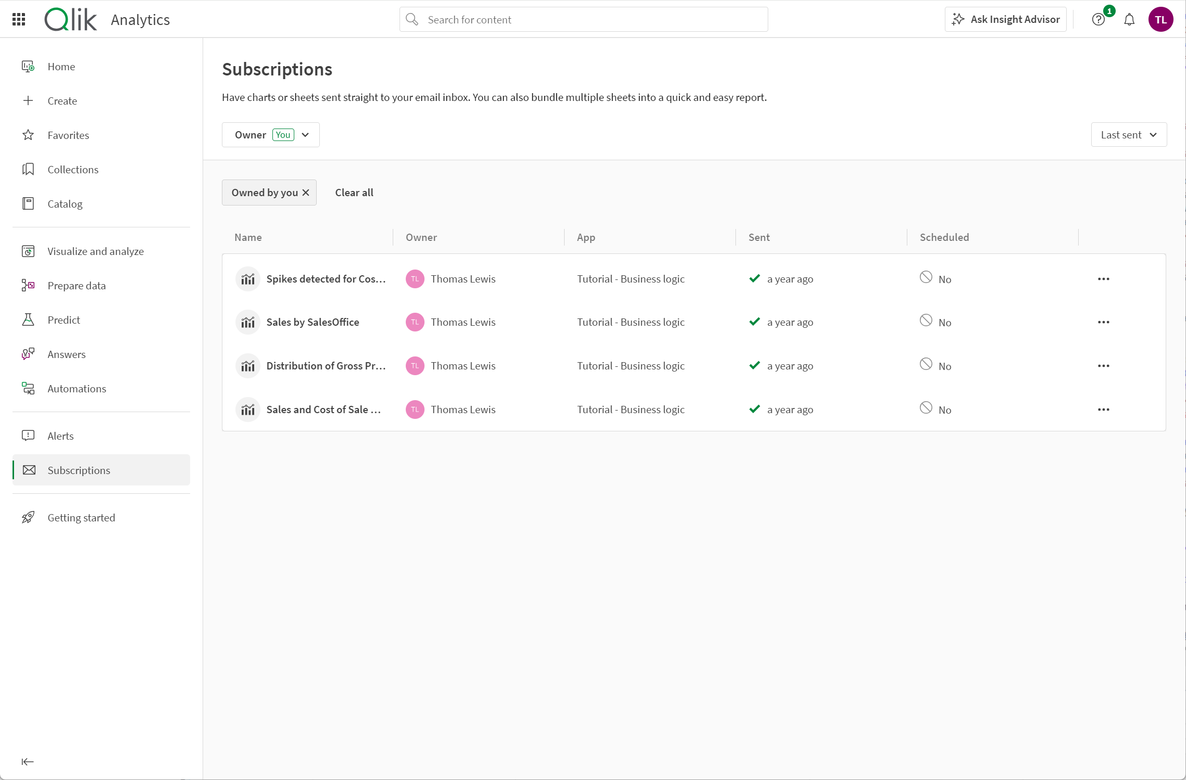Viewport: 1186px width, 780px height.
Task: Click the Alerts sidebar icon
Action: tap(30, 435)
